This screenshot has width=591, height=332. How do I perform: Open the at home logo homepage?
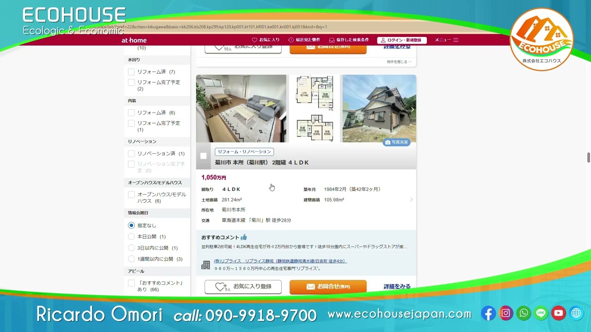134,40
